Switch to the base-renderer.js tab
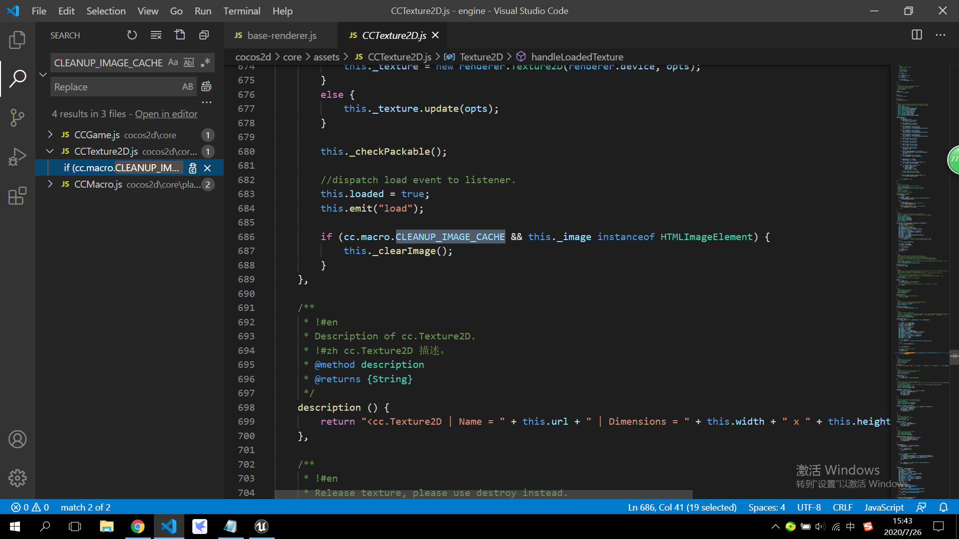This screenshot has width=959, height=539. [x=281, y=35]
